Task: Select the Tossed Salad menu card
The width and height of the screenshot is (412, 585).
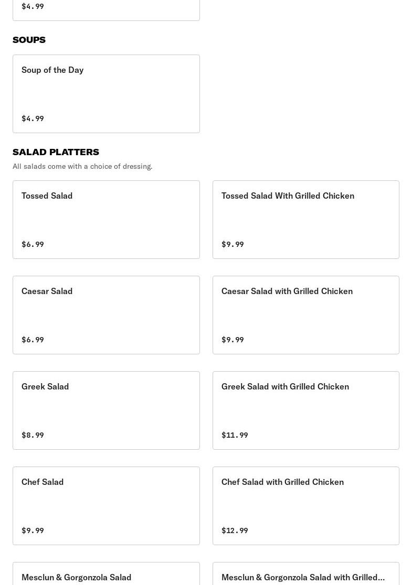Action: 106,219
